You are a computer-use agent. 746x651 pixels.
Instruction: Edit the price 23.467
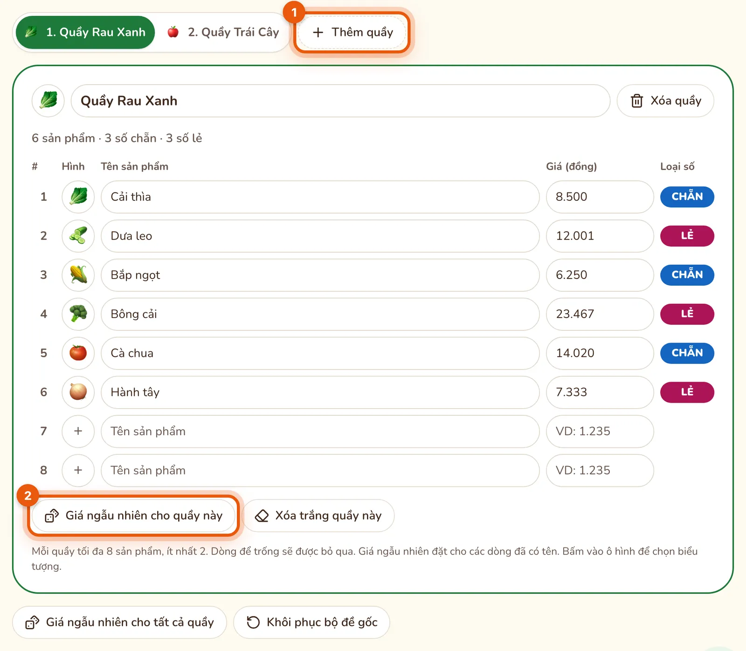coord(600,314)
